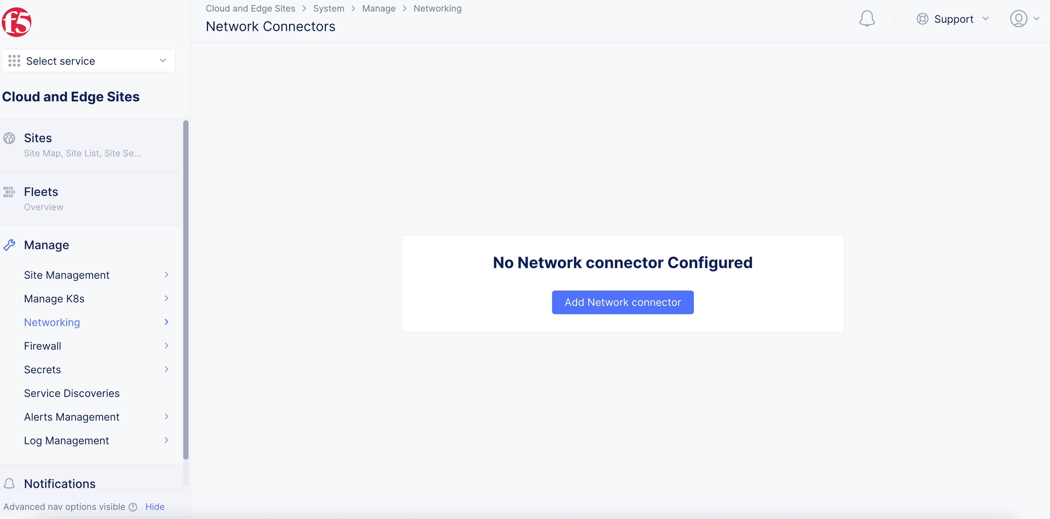The height and width of the screenshot is (519, 1050).
Task: Expand the Firewall submenu arrow
Action: tap(166, 346)
